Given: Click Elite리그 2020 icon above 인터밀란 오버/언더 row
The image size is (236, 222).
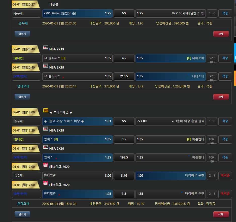Looking at the screenshot, I should click(x=46, y=183).
